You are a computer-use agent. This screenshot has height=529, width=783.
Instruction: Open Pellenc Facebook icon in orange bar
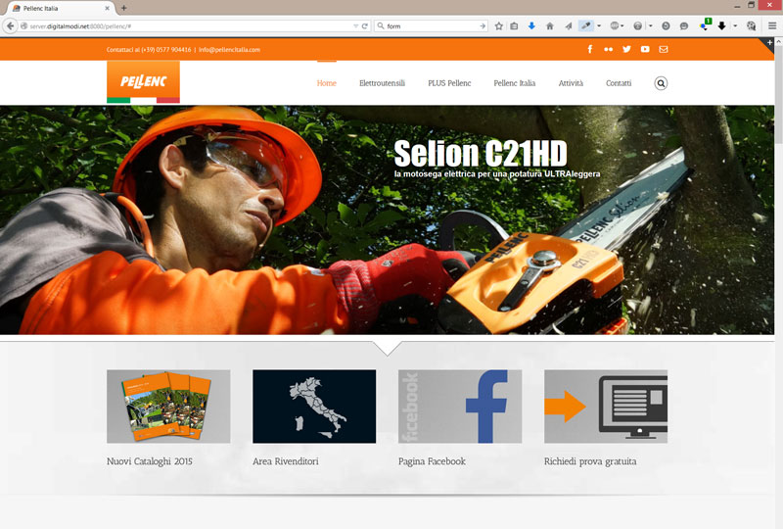coord(590,49)
